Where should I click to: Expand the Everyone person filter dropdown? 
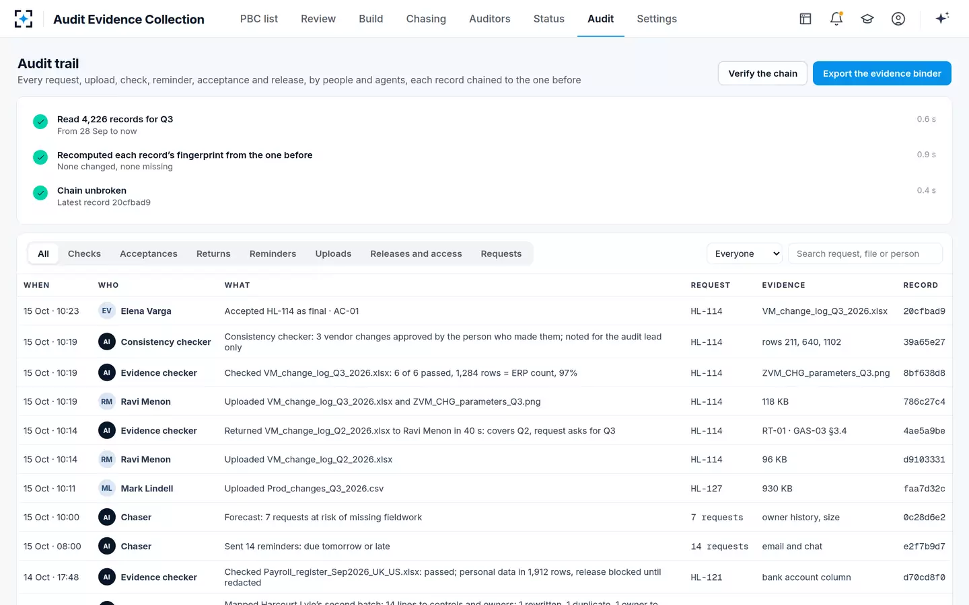tap(744, 253)
